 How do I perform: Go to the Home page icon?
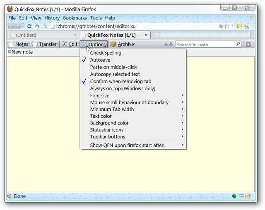pyautogui.click(x=37, y=26)
